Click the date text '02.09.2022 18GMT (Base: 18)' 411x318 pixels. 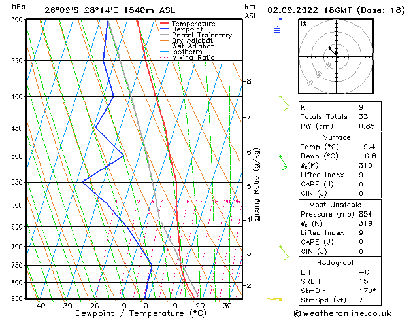[336, 10]
